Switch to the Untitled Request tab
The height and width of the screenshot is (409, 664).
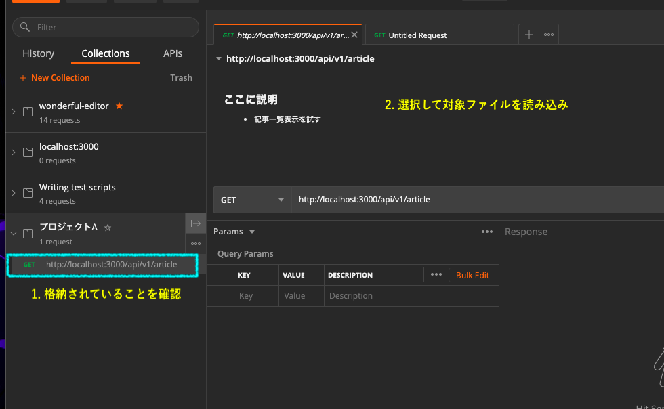click(439, 35)
